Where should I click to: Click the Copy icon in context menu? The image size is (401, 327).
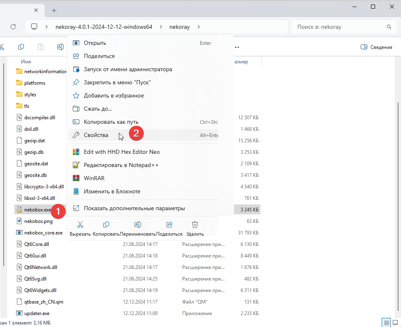coord(106,225)
